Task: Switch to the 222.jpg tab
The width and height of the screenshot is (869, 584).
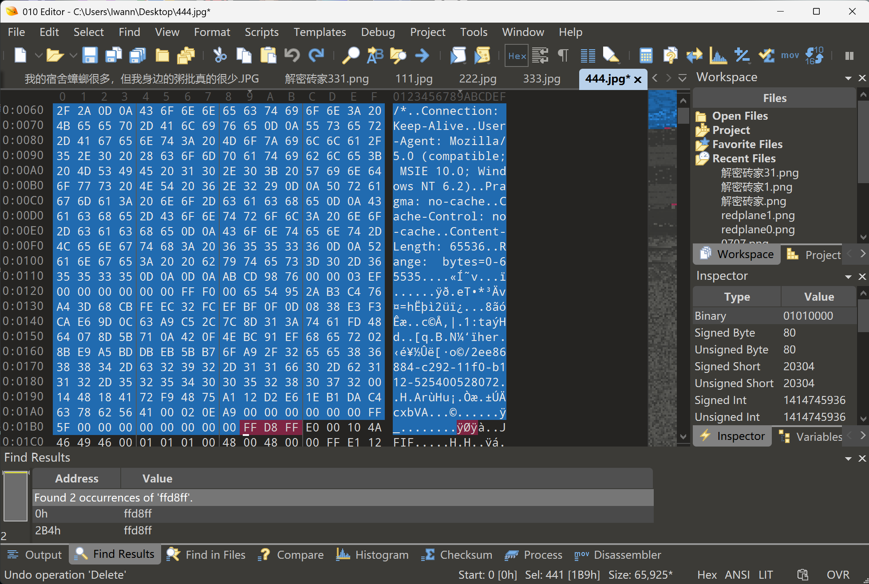Action: [x=478, y=79]
